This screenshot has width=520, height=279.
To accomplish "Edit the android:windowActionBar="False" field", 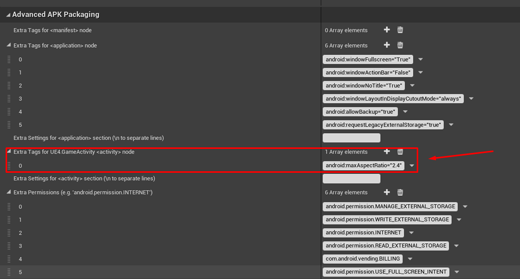I will tap(368, 72).
